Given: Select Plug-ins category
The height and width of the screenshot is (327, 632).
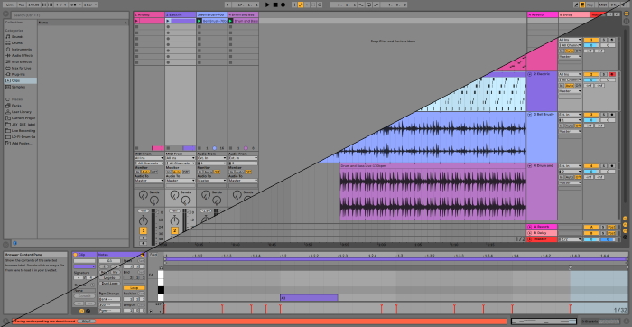Looking at the screenshot, I should click(18, 74).
